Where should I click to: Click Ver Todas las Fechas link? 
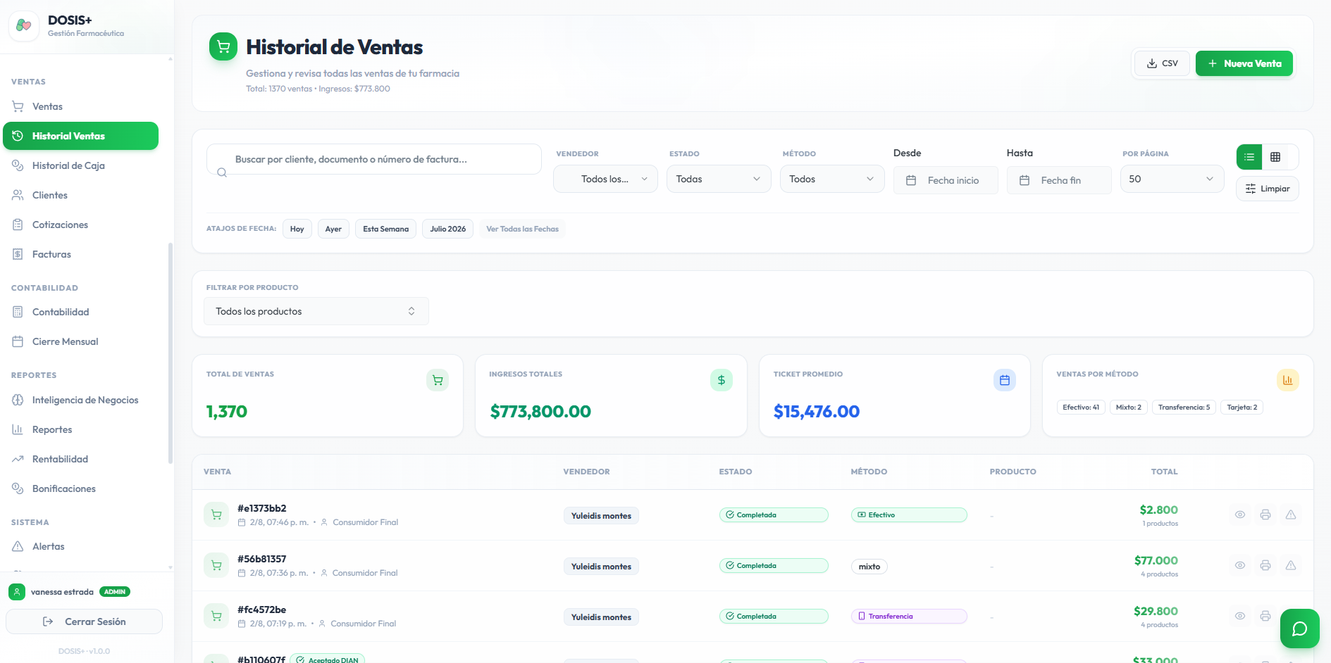[522, 229]
